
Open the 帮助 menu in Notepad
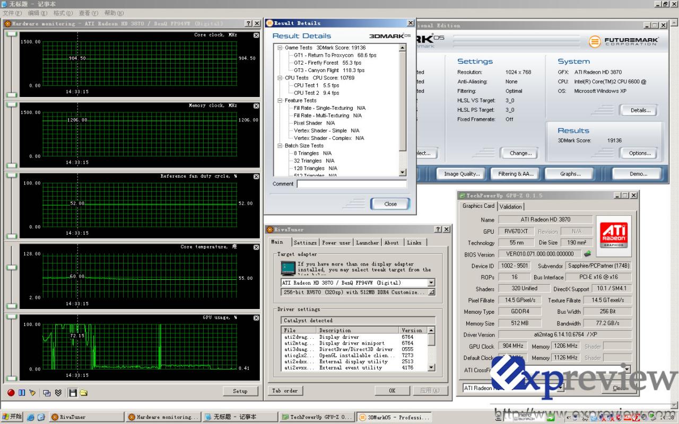pos(114,13)
